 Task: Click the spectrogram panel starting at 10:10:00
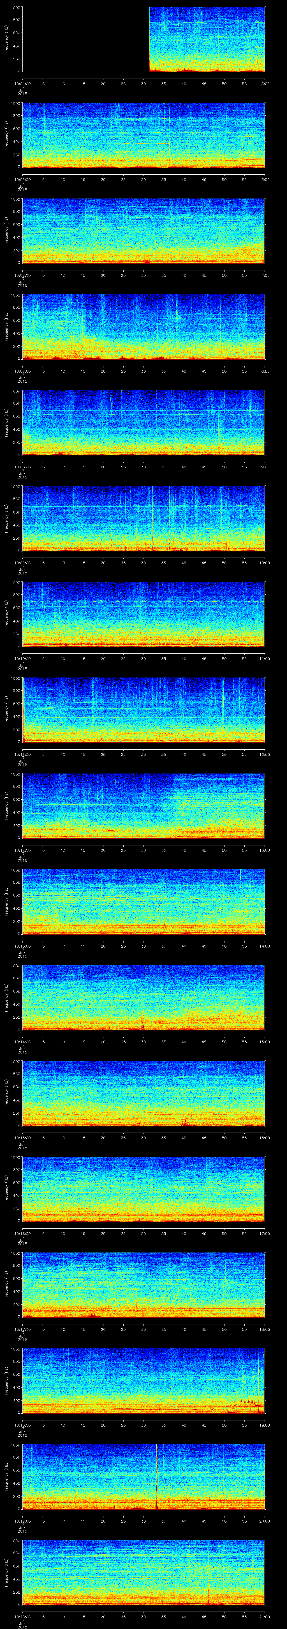coord(144,614)
